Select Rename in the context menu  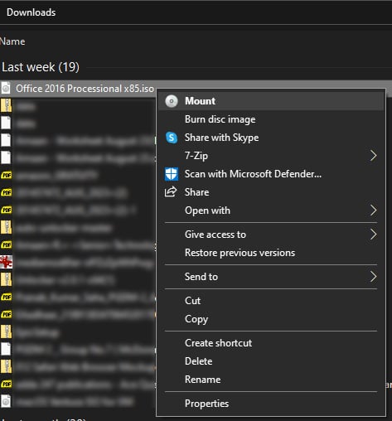pos(271,380)
